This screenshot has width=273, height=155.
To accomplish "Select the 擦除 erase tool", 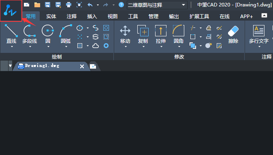I will tap(233, 34).
